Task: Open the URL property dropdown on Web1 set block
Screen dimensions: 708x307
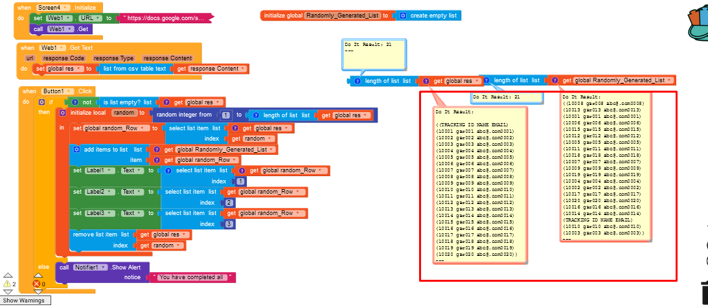Action: 87,18
